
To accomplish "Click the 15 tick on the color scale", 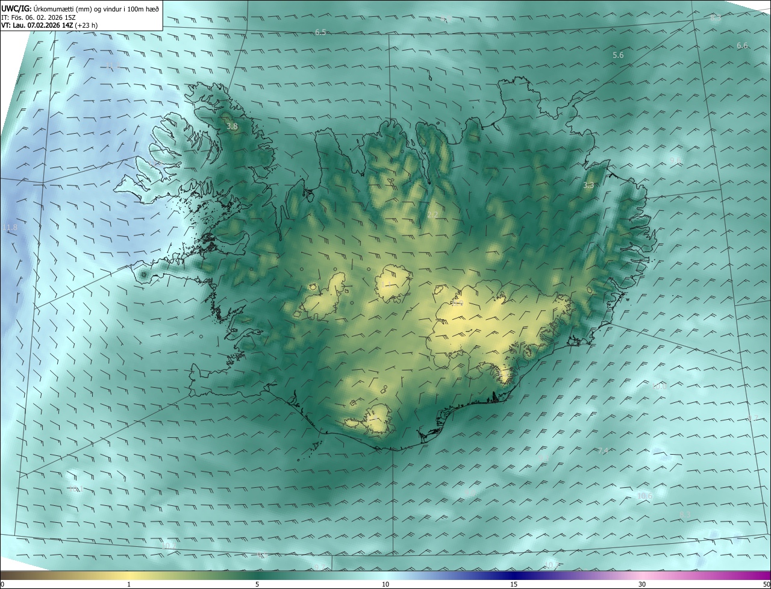I will pos(514,584).
